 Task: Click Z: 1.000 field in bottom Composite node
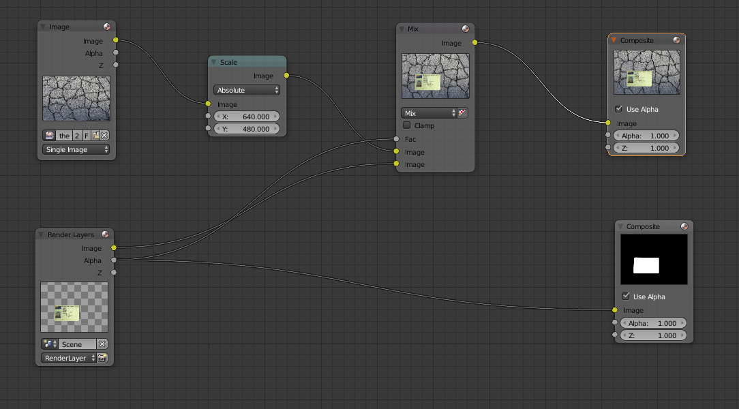click(x=653, y=335)
